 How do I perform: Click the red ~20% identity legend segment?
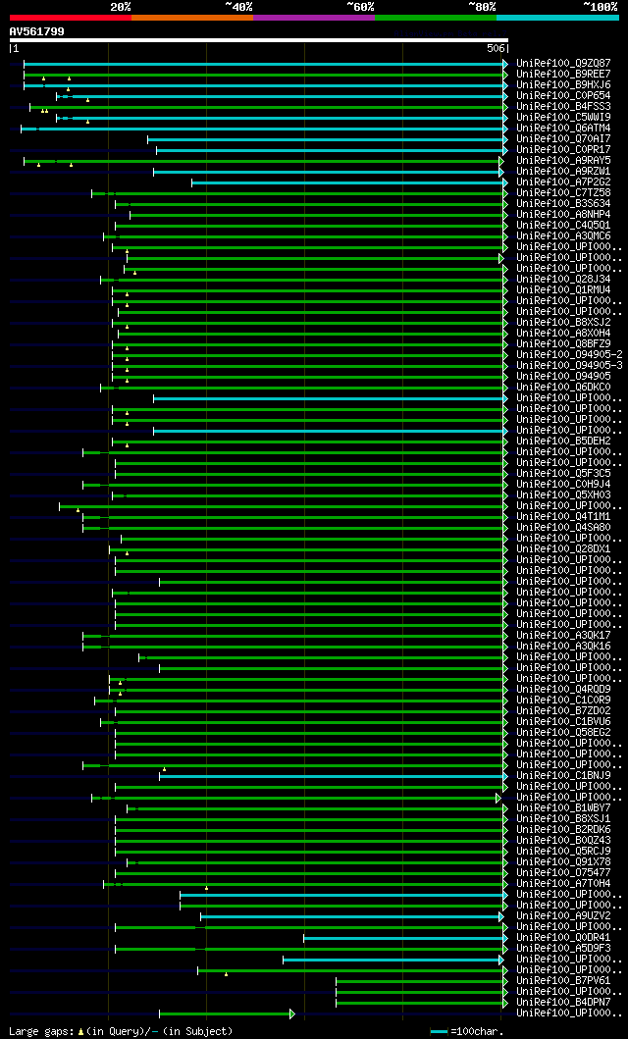pyautogui.click(x=71, y=18)
